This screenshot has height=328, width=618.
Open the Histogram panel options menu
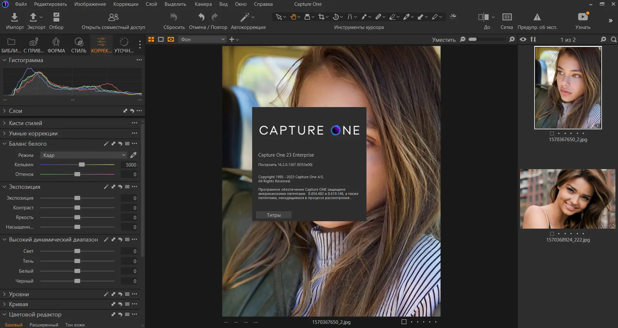coord(139,60)
